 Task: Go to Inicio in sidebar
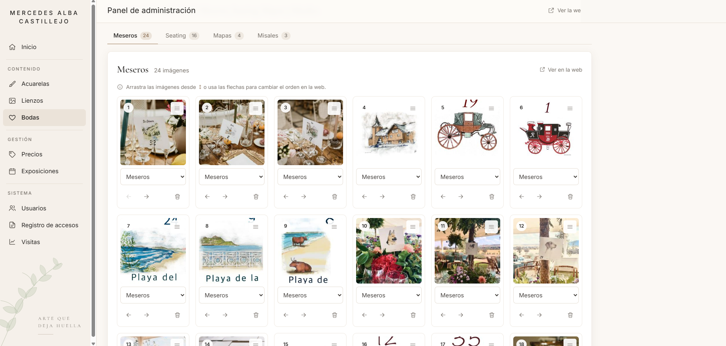coord(44,47)
